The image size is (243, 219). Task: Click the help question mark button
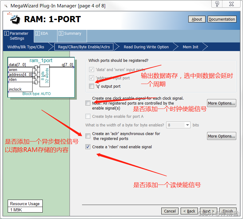[x=217, y=4]
